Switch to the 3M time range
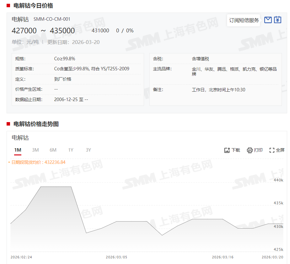Viewport: 290px width, 264px height. coord(35,150)
